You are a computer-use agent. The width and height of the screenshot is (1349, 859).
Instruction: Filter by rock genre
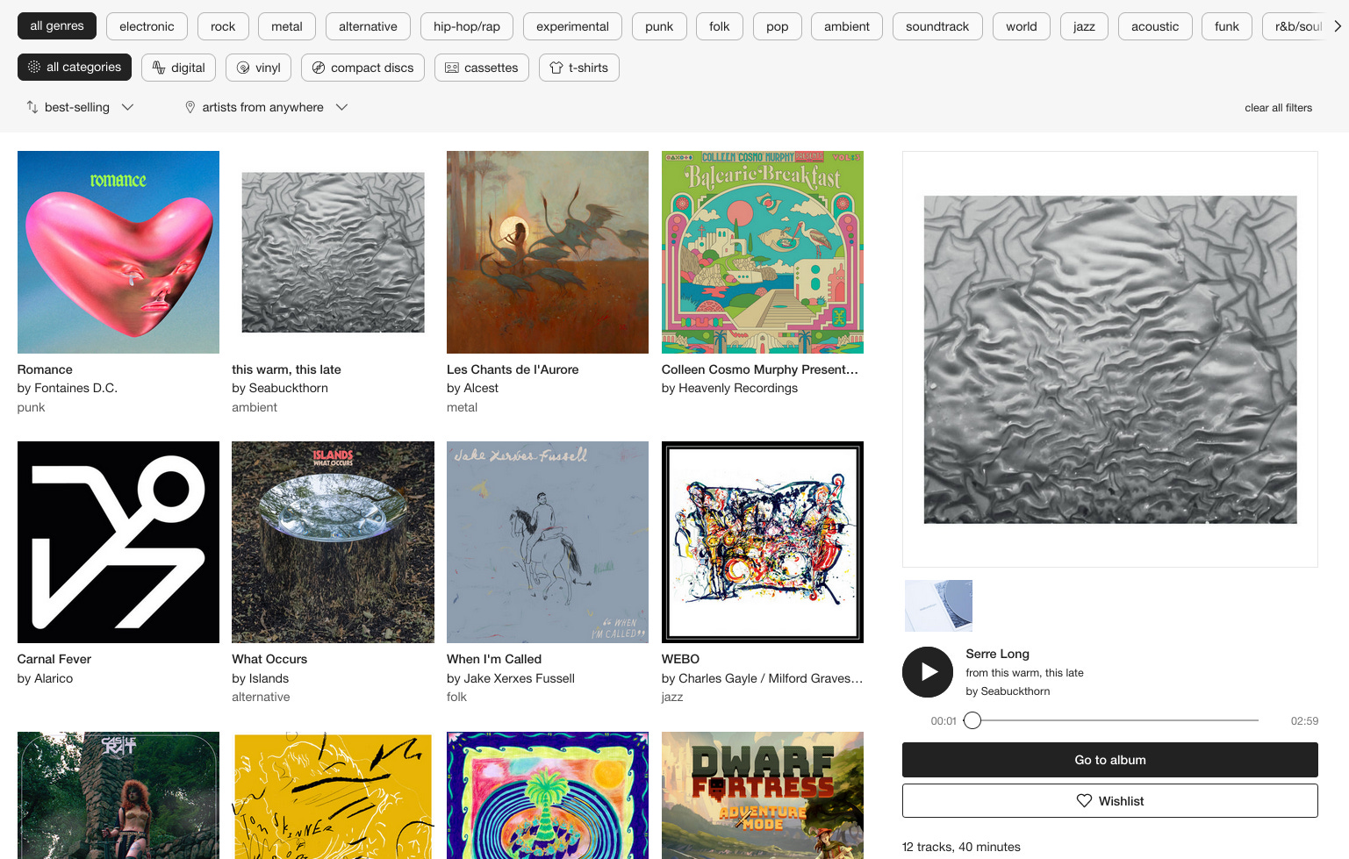223,26
